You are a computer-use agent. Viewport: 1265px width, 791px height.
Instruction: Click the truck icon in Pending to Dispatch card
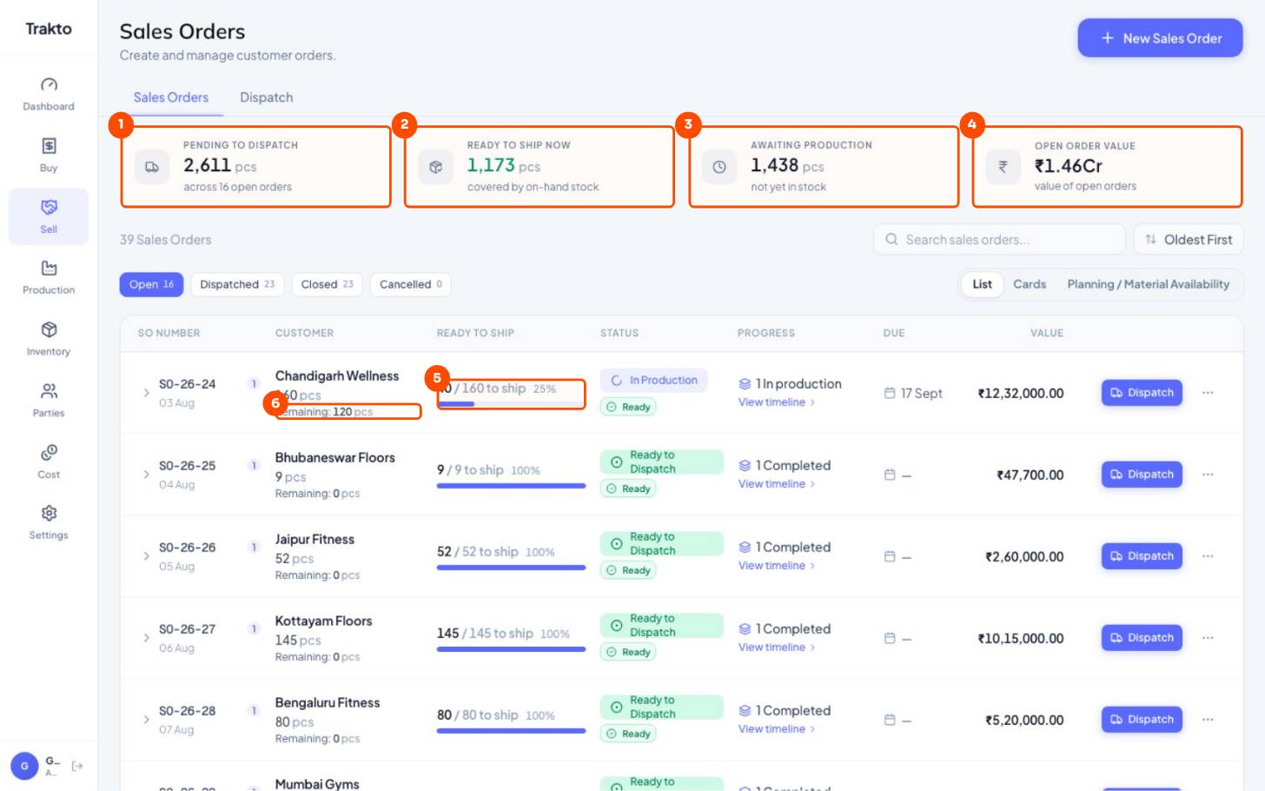(152, 167)
